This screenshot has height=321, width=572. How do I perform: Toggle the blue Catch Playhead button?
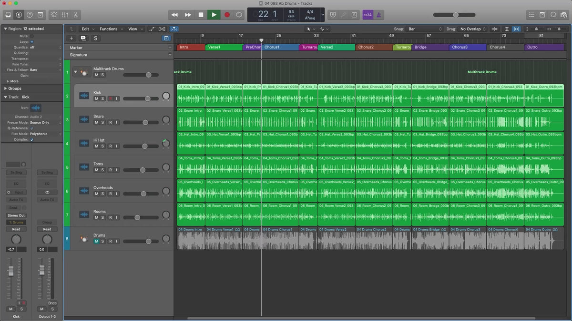[173, 29]
